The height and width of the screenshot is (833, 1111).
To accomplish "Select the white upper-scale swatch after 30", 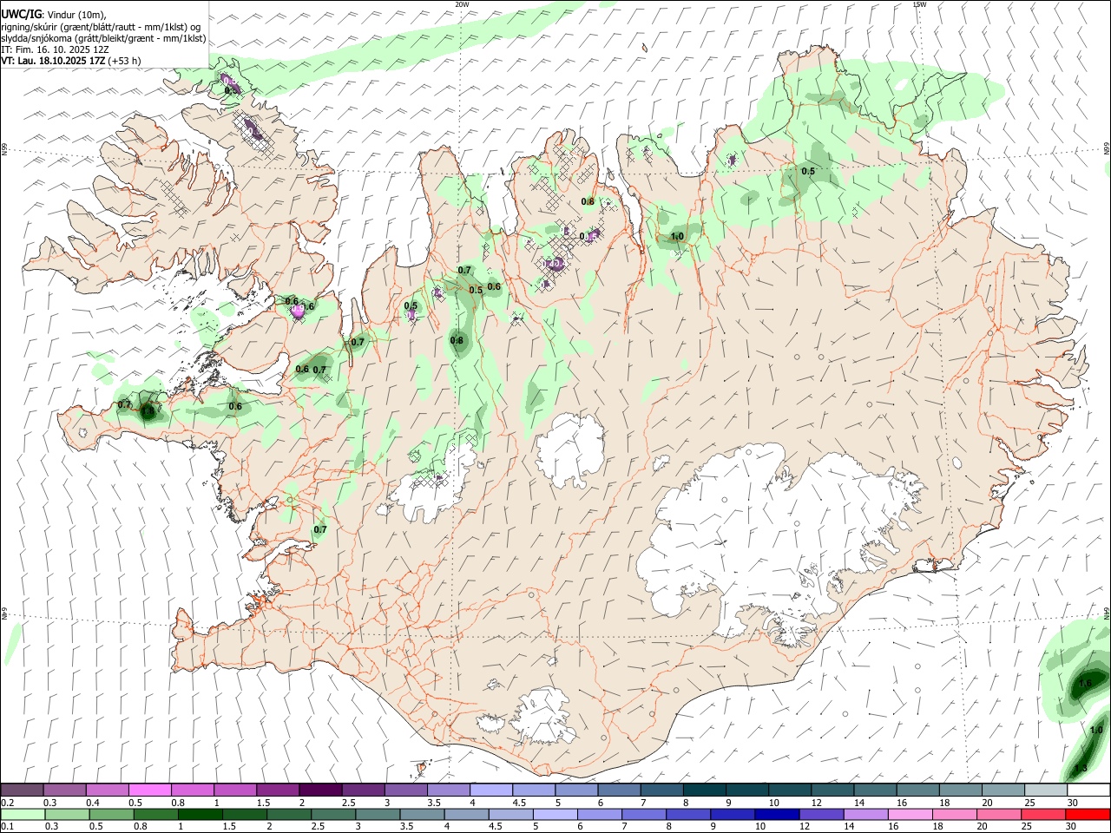I will [x=1088, y=790].
